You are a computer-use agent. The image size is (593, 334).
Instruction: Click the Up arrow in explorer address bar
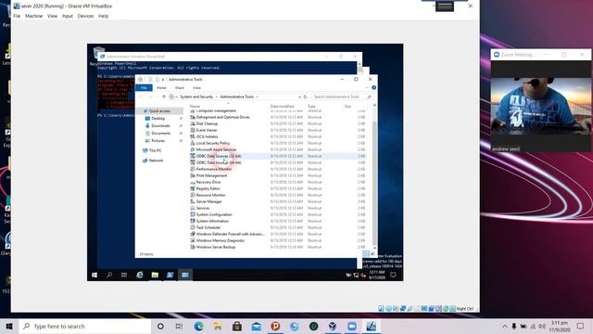coord(164,96)
